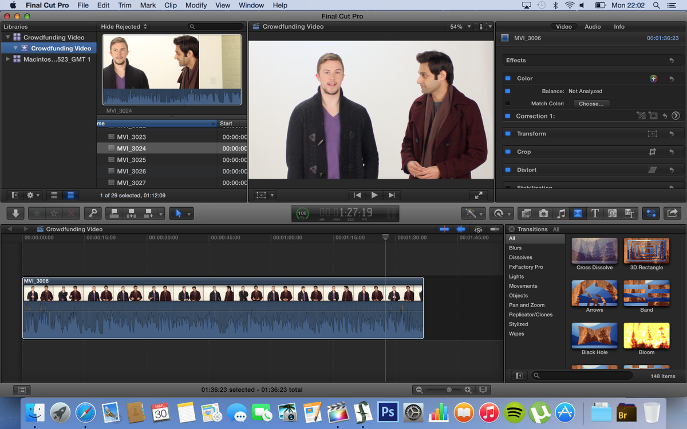The image size is (687, 429).
Task: Toggle the Inspector panel icon
Action: [650, 213]
